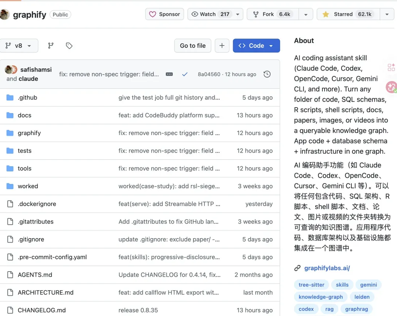Open commit 'update .gitignore: exclude paper/'

[x=169, y=239]
